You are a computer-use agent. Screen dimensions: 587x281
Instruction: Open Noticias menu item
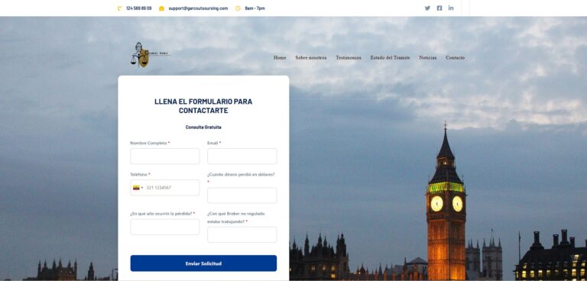tap(428, 57)
